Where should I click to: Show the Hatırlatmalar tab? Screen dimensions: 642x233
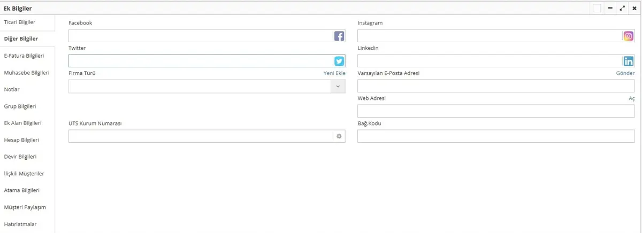[20, 224]
